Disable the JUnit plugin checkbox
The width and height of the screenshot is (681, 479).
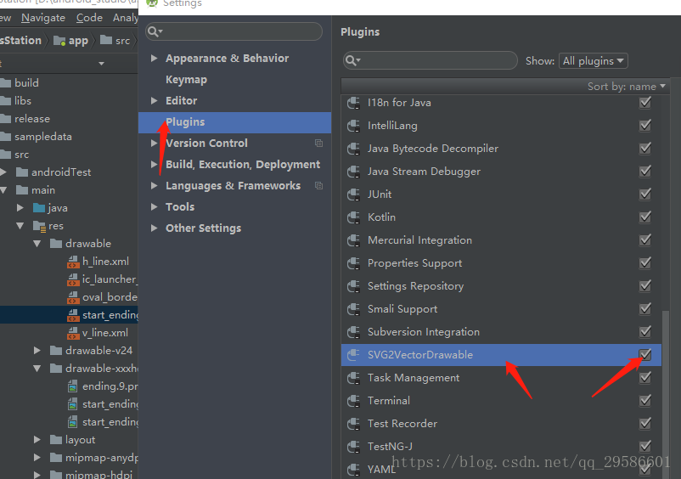click(x=645, y=194)
